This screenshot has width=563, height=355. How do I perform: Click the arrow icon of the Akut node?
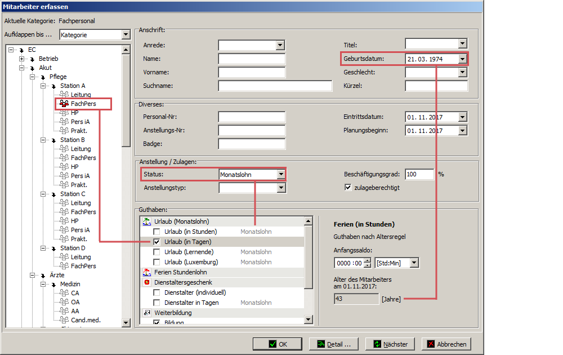[32, 68]
